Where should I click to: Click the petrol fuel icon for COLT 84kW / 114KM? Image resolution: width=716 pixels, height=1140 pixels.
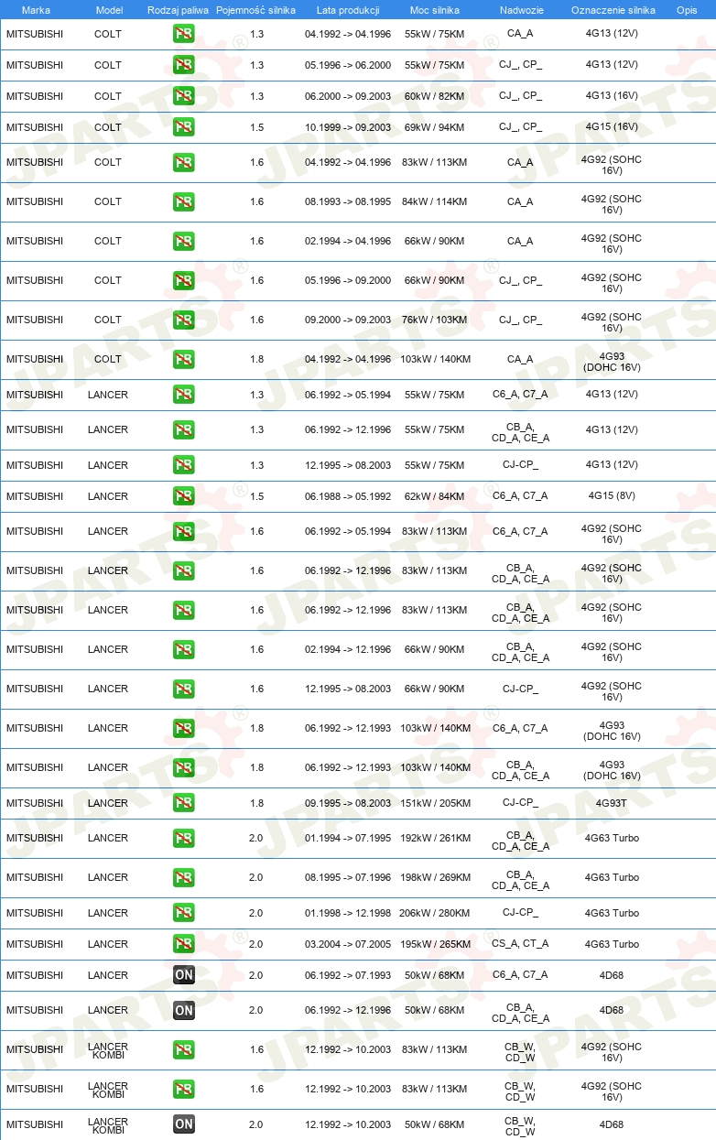pos(184,201)
